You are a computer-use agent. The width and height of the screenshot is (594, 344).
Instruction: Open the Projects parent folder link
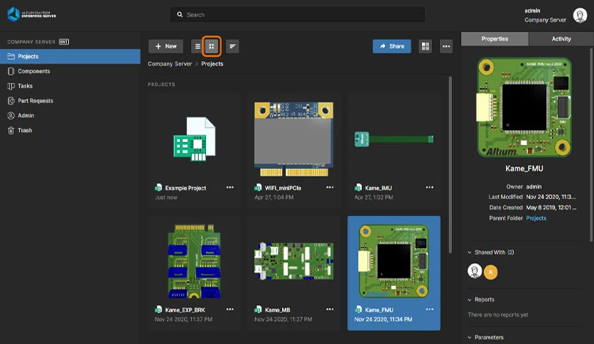(x=536, y=218)
